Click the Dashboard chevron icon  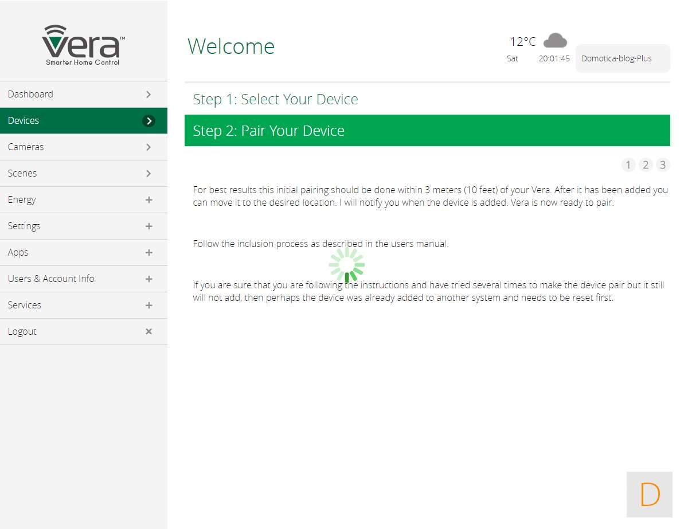point(148,95)
